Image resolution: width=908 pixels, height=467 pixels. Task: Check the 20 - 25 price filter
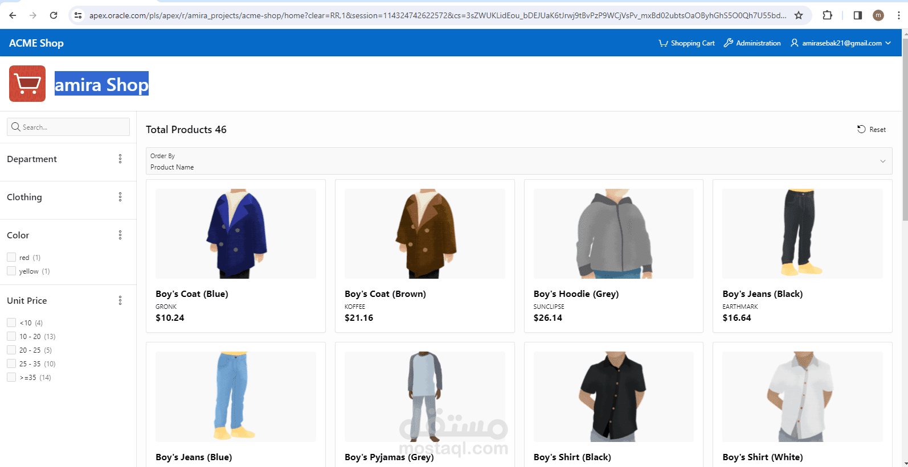(11, 350)
